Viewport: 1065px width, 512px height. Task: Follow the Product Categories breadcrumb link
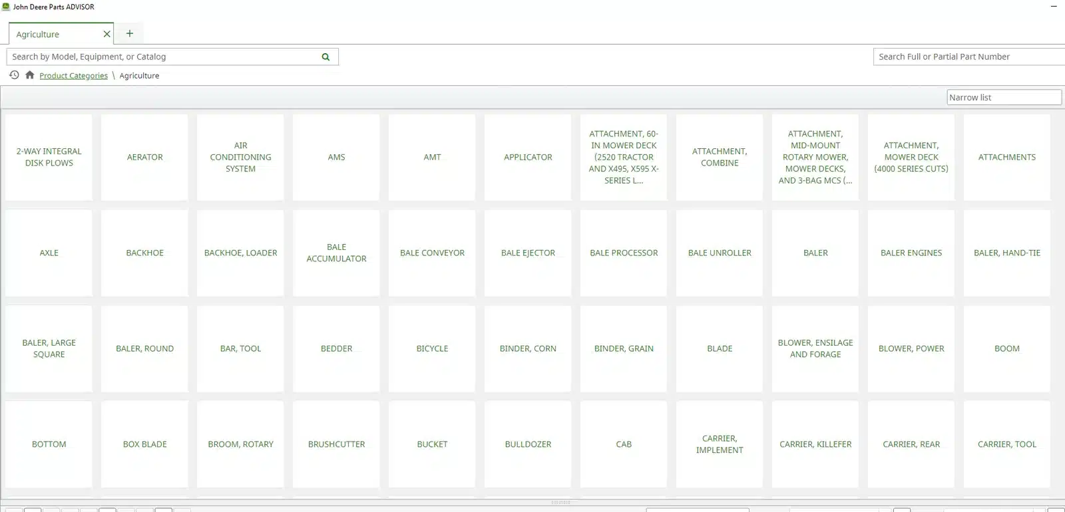[x=73, y=76]
